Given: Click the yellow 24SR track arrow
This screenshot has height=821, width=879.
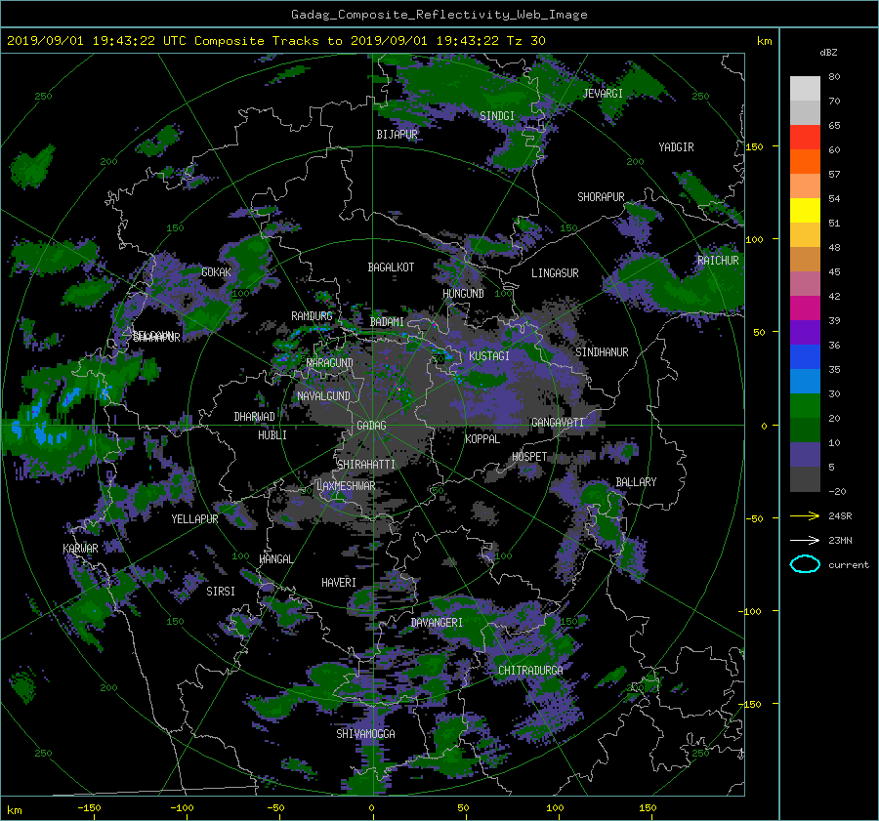Looking at the screenshot, I should point(805,515).
